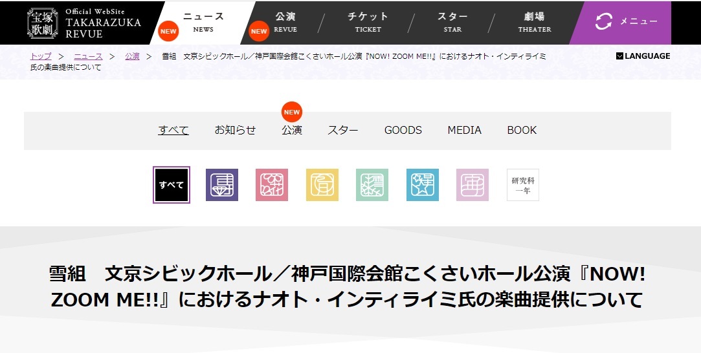This screenshot has height=353, width=701.
Task: Open the 劇場 THEATER navigation tab
Action: [x=534, y=22]
